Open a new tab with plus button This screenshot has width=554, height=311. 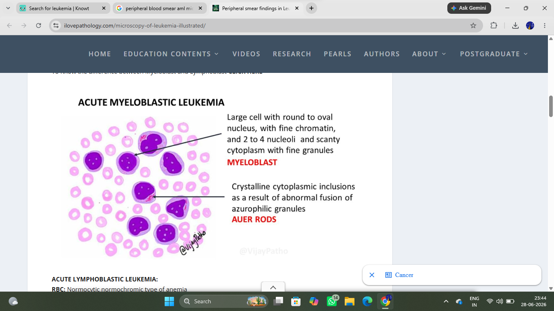coord(311,8)
